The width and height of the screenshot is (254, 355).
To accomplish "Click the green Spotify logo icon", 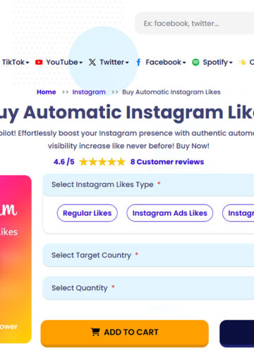I will [x=195, y=62].
